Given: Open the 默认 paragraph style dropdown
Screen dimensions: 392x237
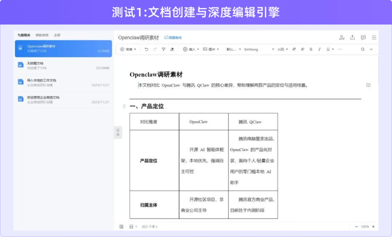Looking at the screenshot, I should [x=233, y=49].
